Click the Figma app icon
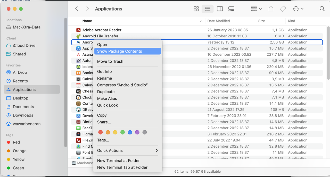Image resolution: width=330 pixels, height=177 pixels. click(78, 134)
